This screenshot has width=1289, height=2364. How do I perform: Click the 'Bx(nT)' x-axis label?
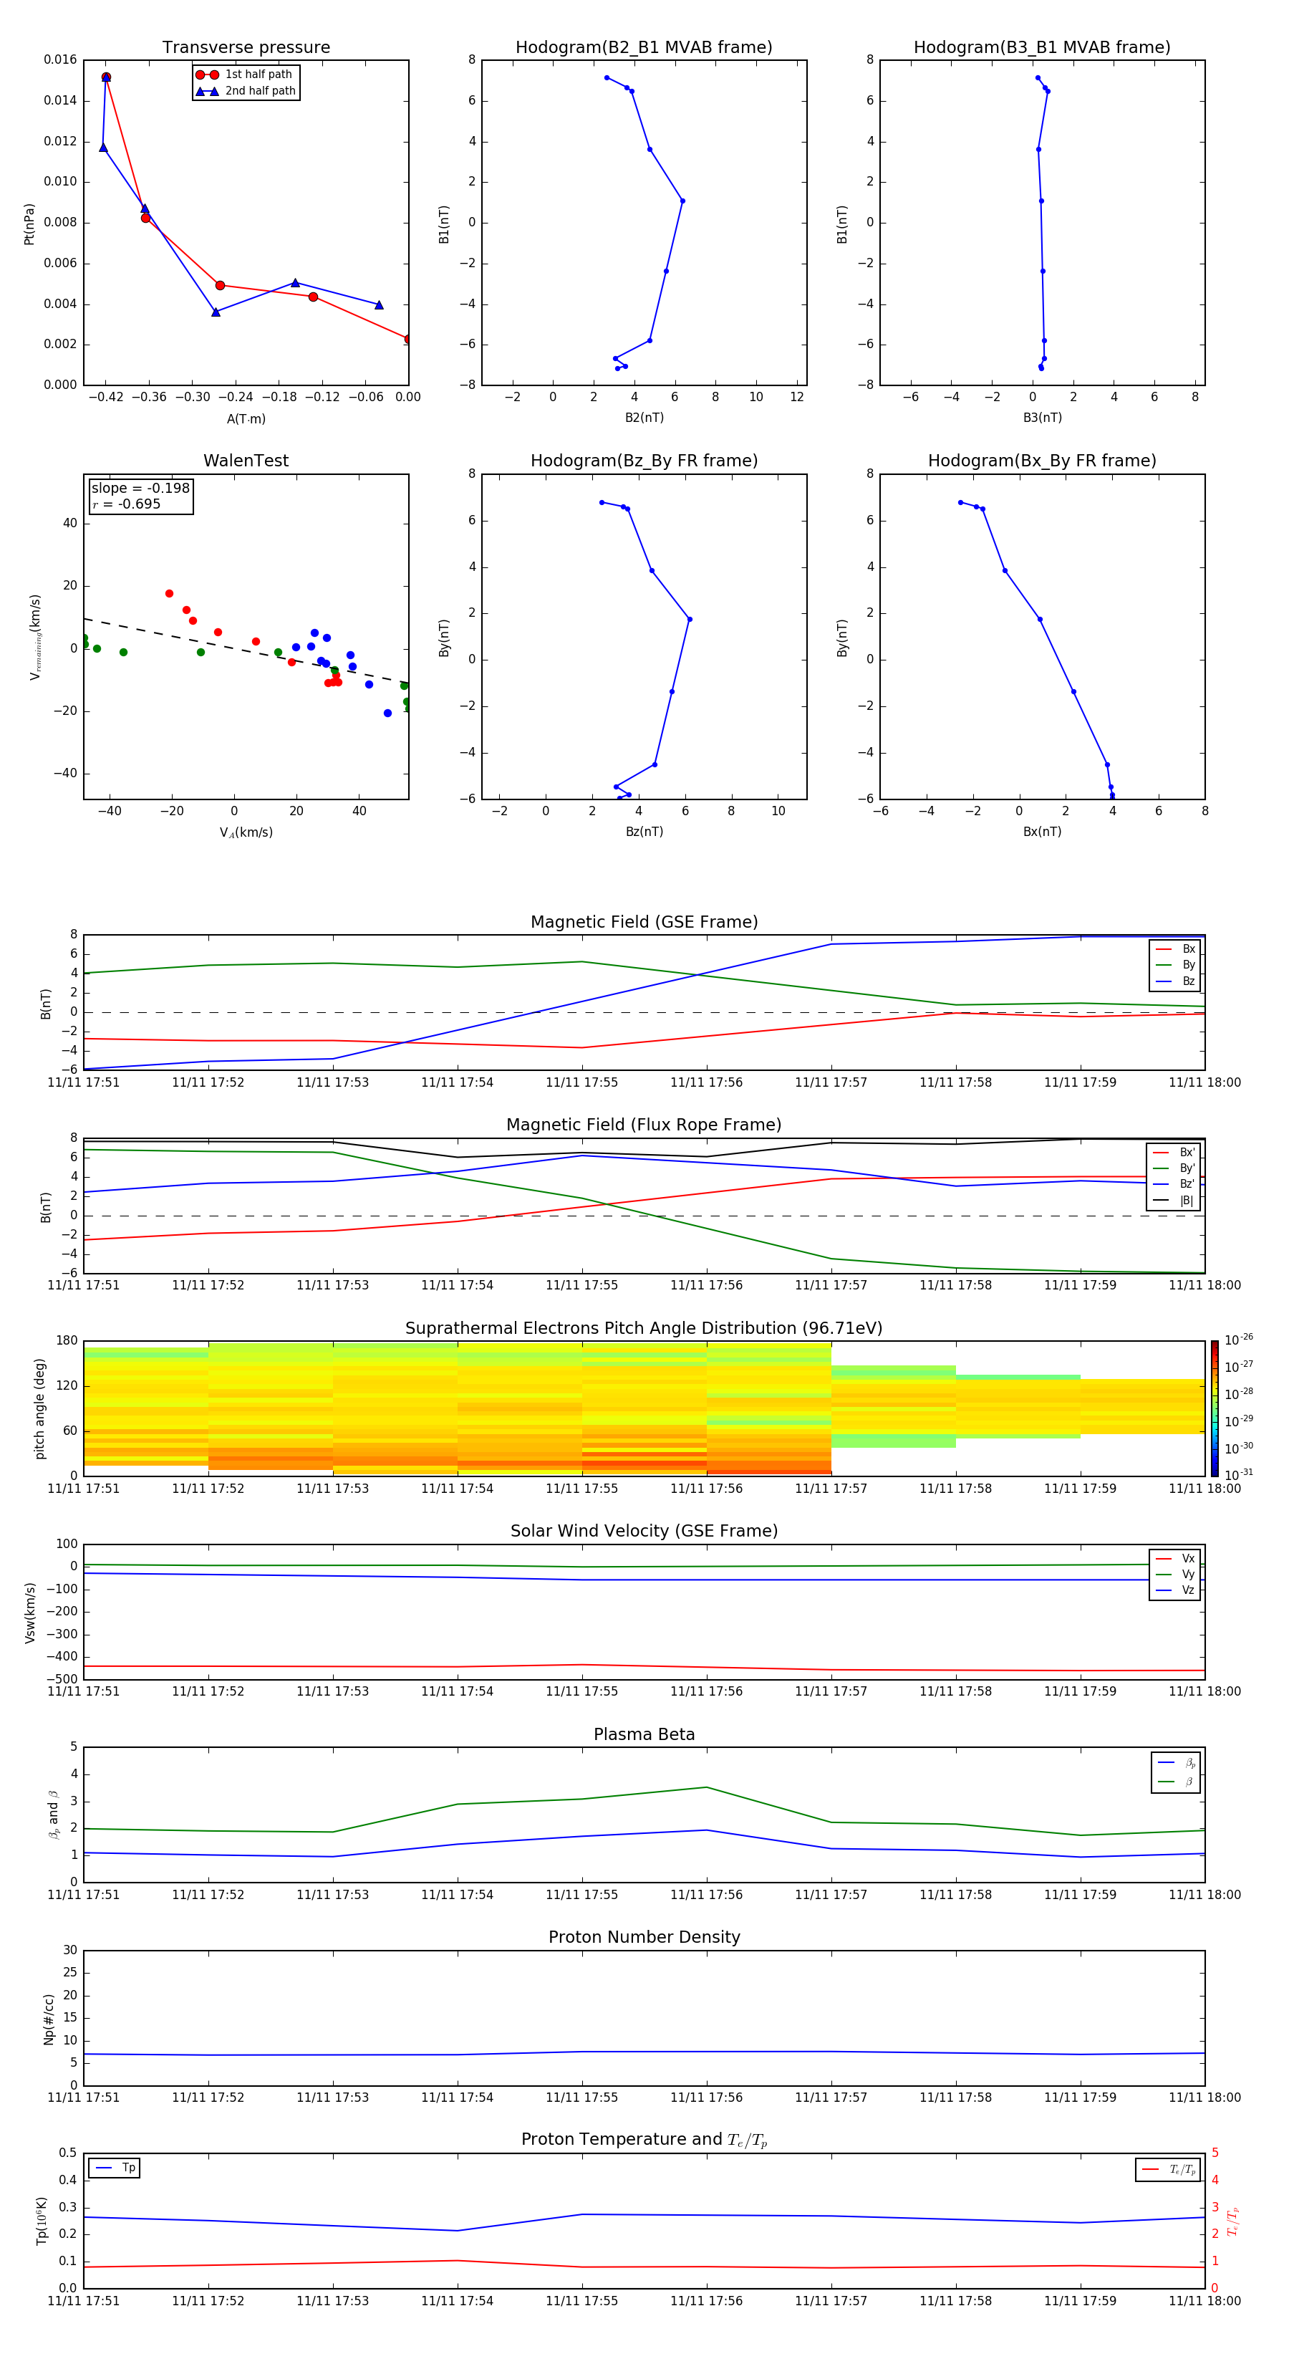1042,832
